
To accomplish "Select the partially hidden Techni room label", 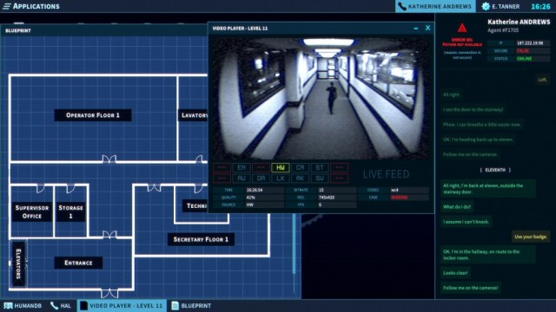I will point(195,206).
